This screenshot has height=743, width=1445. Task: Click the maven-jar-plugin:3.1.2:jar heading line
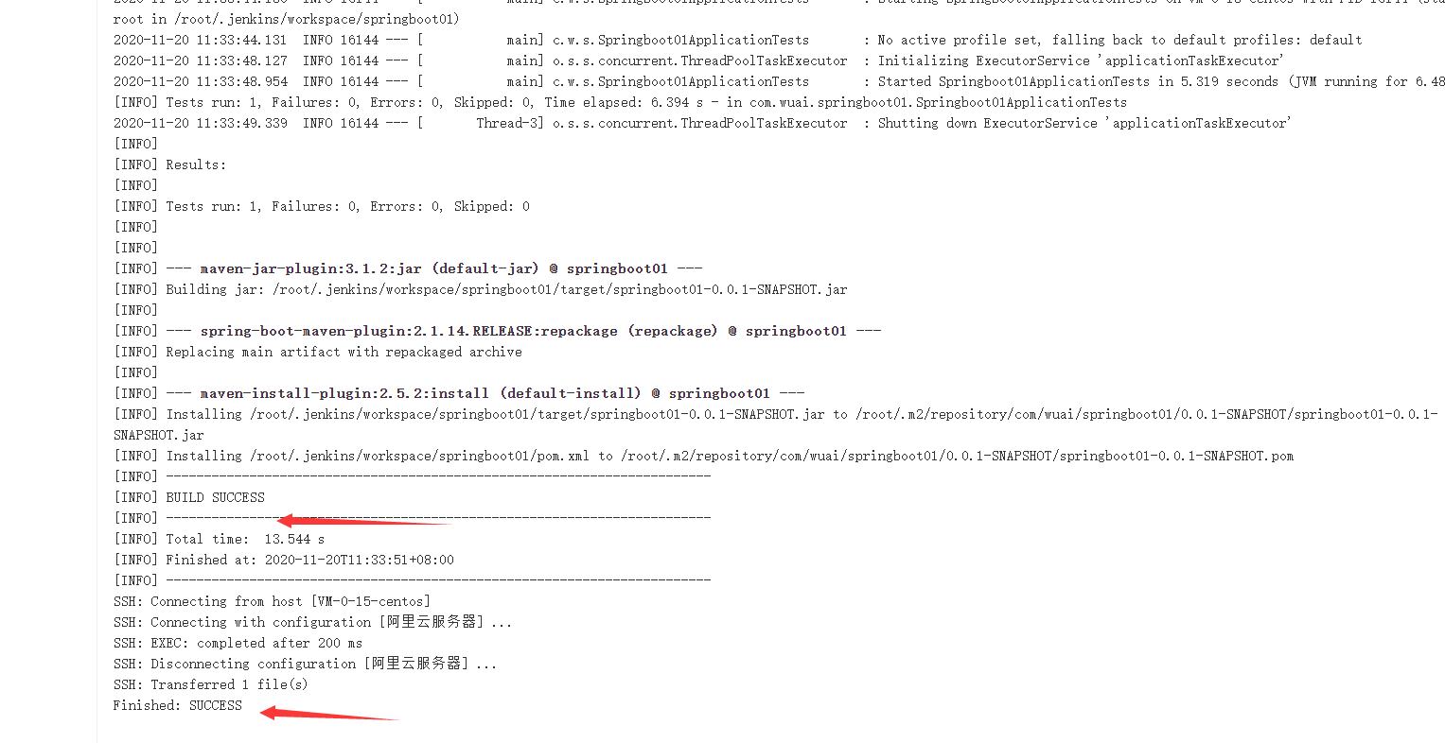(x=408, y=268)
